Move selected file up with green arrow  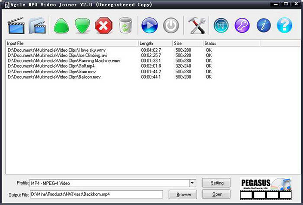(61, 25)
